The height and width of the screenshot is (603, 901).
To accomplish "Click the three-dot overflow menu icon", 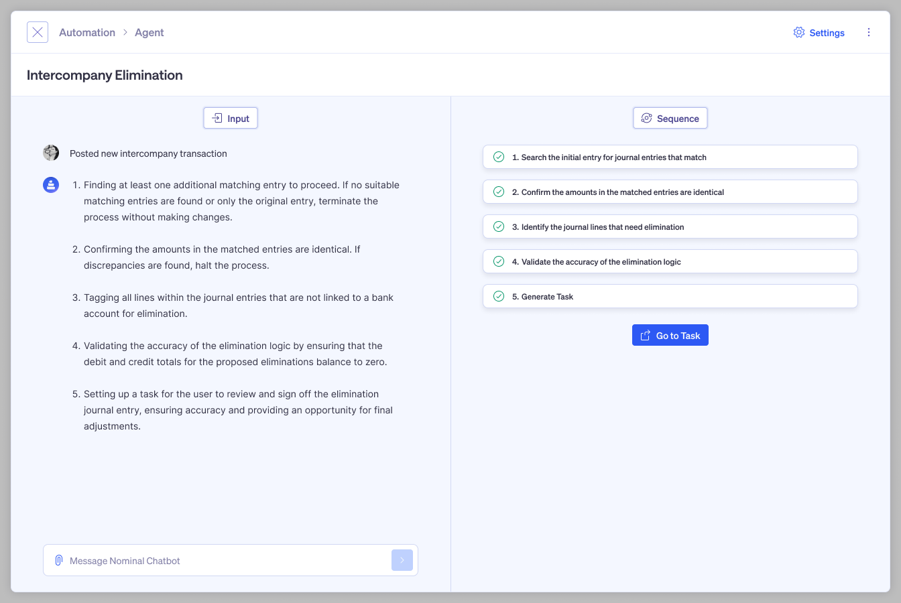I will (x=869, y=32).
